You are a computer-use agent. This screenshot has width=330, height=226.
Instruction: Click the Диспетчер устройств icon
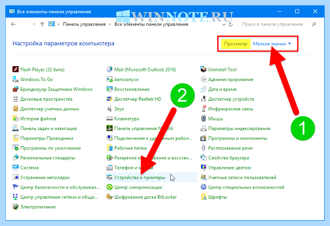pyautogui.click(x=203, y=99)
